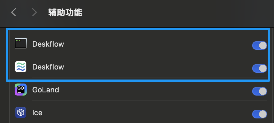Toggle GoLand accessibility permission off
Image resolution: width=274 pixels, height=123 pixels.
[x=259, y=91]
